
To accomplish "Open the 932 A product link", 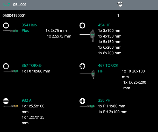I will tap(26, 100).
